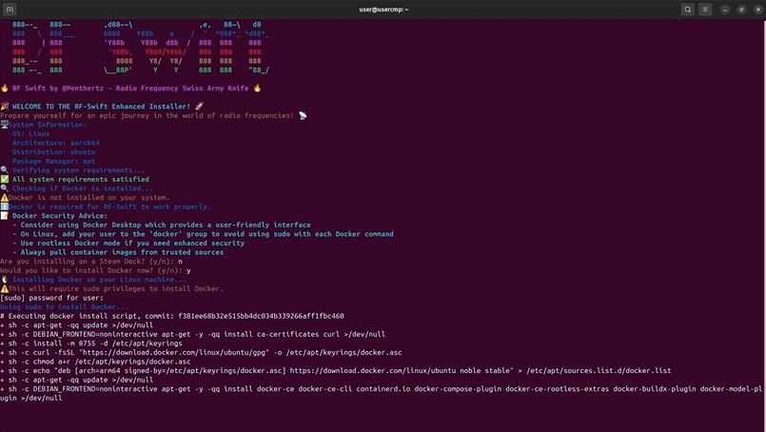This screenshot has width=766, height=432.
Task: Click the 'Using sudo to install Docker...' line
Action: [64, 307]
